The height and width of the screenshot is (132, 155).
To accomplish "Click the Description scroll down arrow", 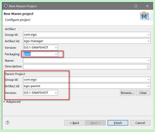I will point(148,68).
